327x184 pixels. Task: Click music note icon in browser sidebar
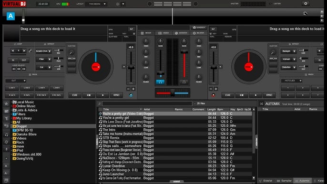(x=6, y=135)
